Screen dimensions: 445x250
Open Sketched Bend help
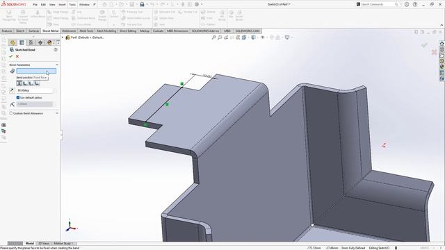[x=56, y=49]
